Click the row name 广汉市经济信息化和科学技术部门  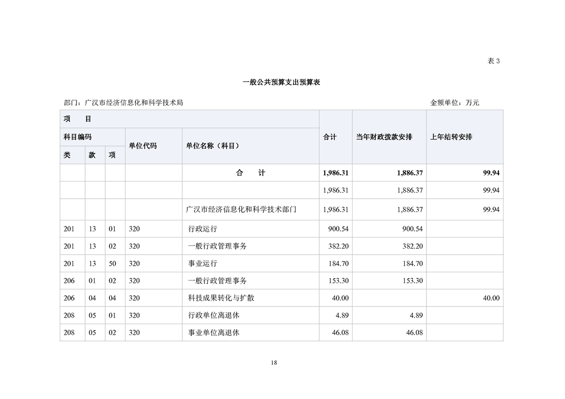(241, 210)
